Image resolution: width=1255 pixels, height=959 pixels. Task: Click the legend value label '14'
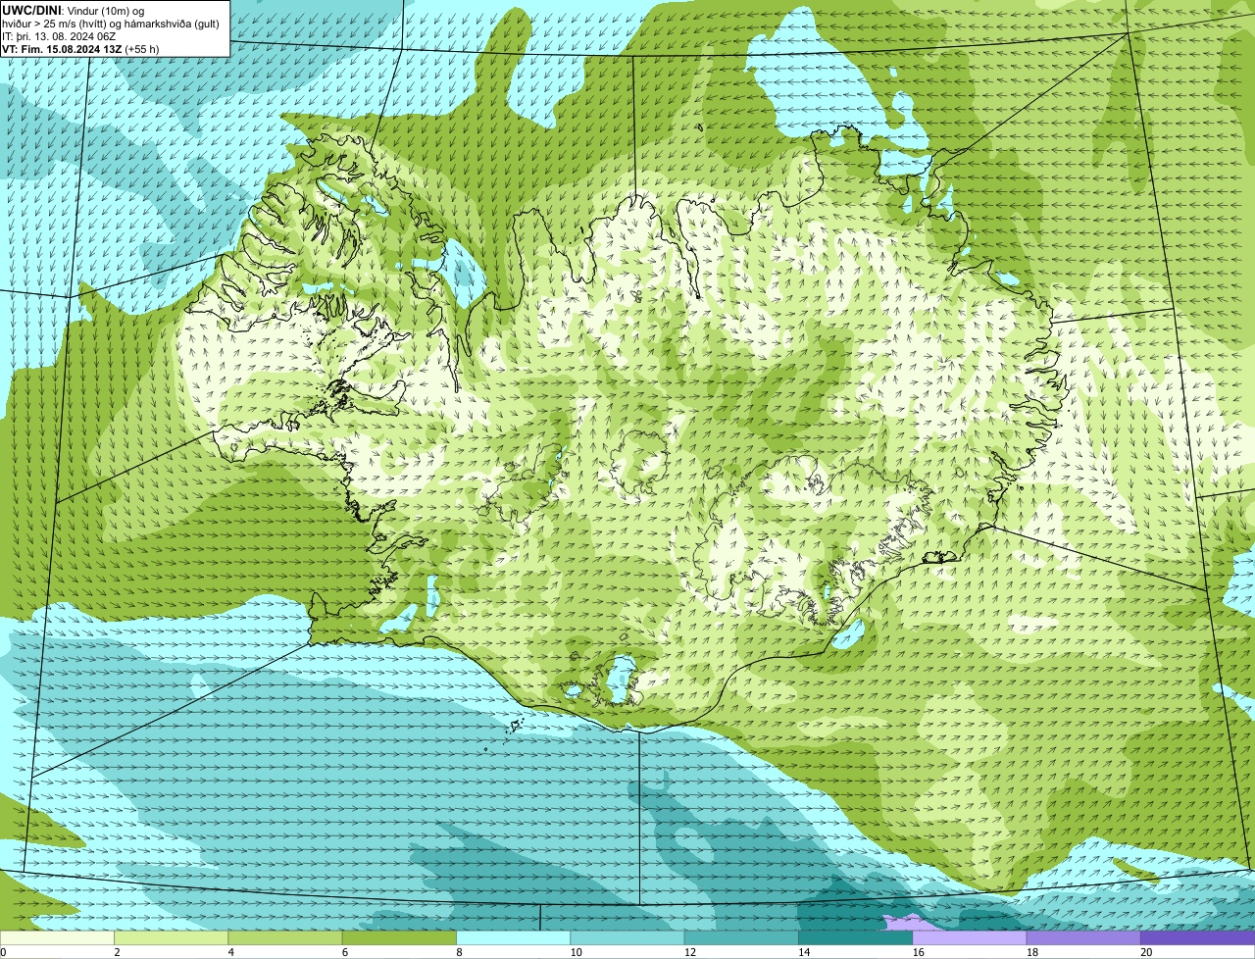pyautogui.click(x=804, y=952)
